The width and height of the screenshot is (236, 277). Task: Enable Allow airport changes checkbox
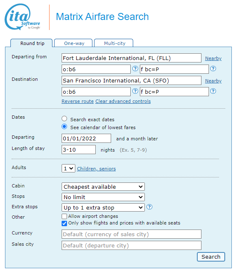pos(64,217)
